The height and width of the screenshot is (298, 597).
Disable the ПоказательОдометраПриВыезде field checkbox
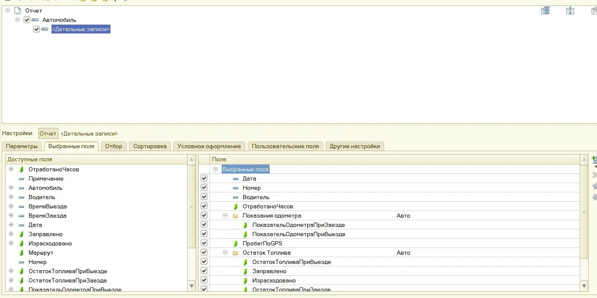point(204,234)
